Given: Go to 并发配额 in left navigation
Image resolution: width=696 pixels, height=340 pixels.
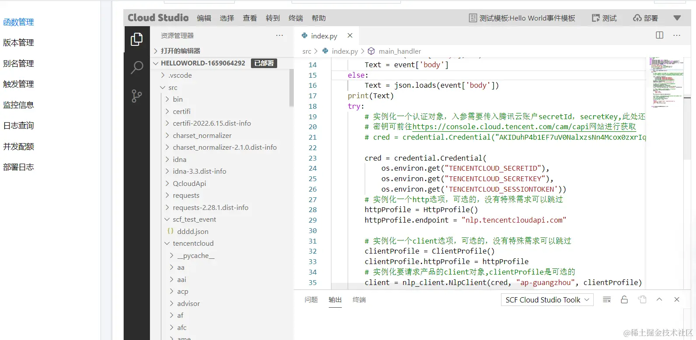Looking at the screenshot, I should 18,146.
